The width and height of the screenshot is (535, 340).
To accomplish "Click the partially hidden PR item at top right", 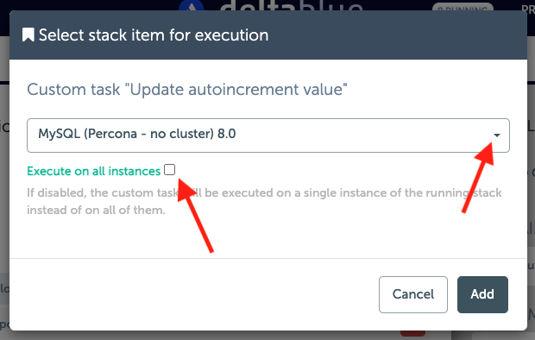I will (528, 9).
